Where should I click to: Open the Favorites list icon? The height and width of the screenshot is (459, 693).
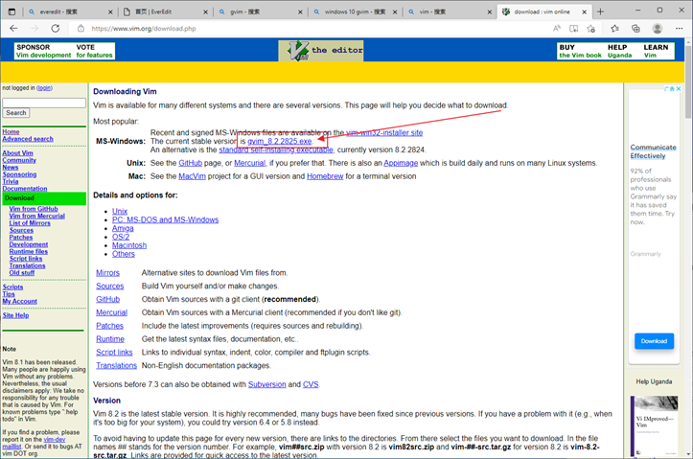tap(614, 29)
